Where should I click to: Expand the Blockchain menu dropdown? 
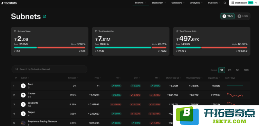coord(159,3)
